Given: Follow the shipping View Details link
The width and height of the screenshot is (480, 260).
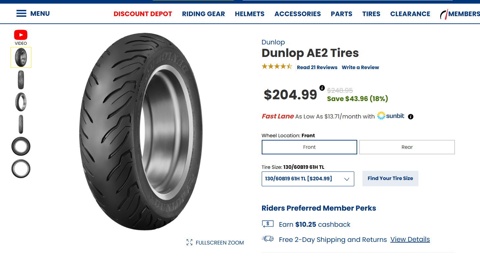Looking at the screenshot, I should [410, 239].
